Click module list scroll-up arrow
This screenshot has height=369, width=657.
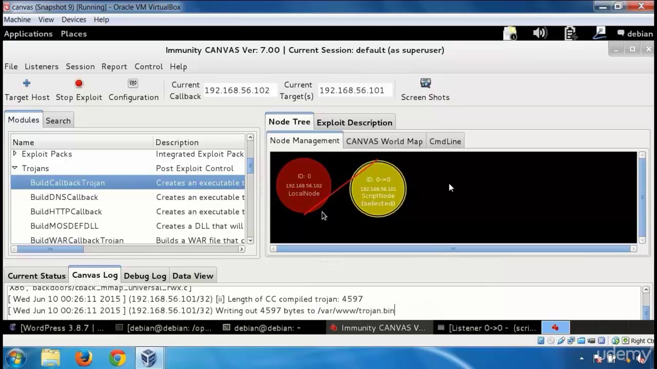pos(250,137)
